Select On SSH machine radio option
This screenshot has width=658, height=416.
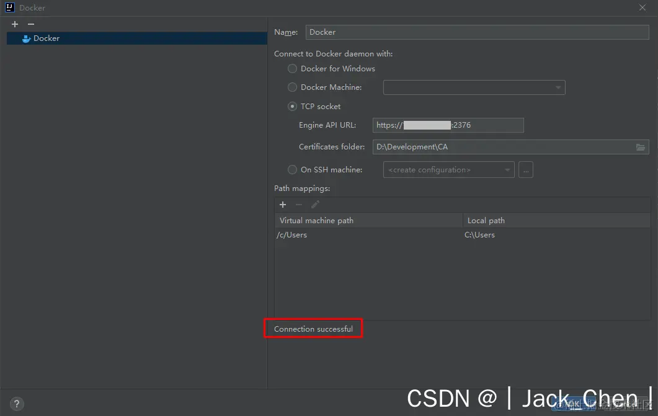pos(292,170)
